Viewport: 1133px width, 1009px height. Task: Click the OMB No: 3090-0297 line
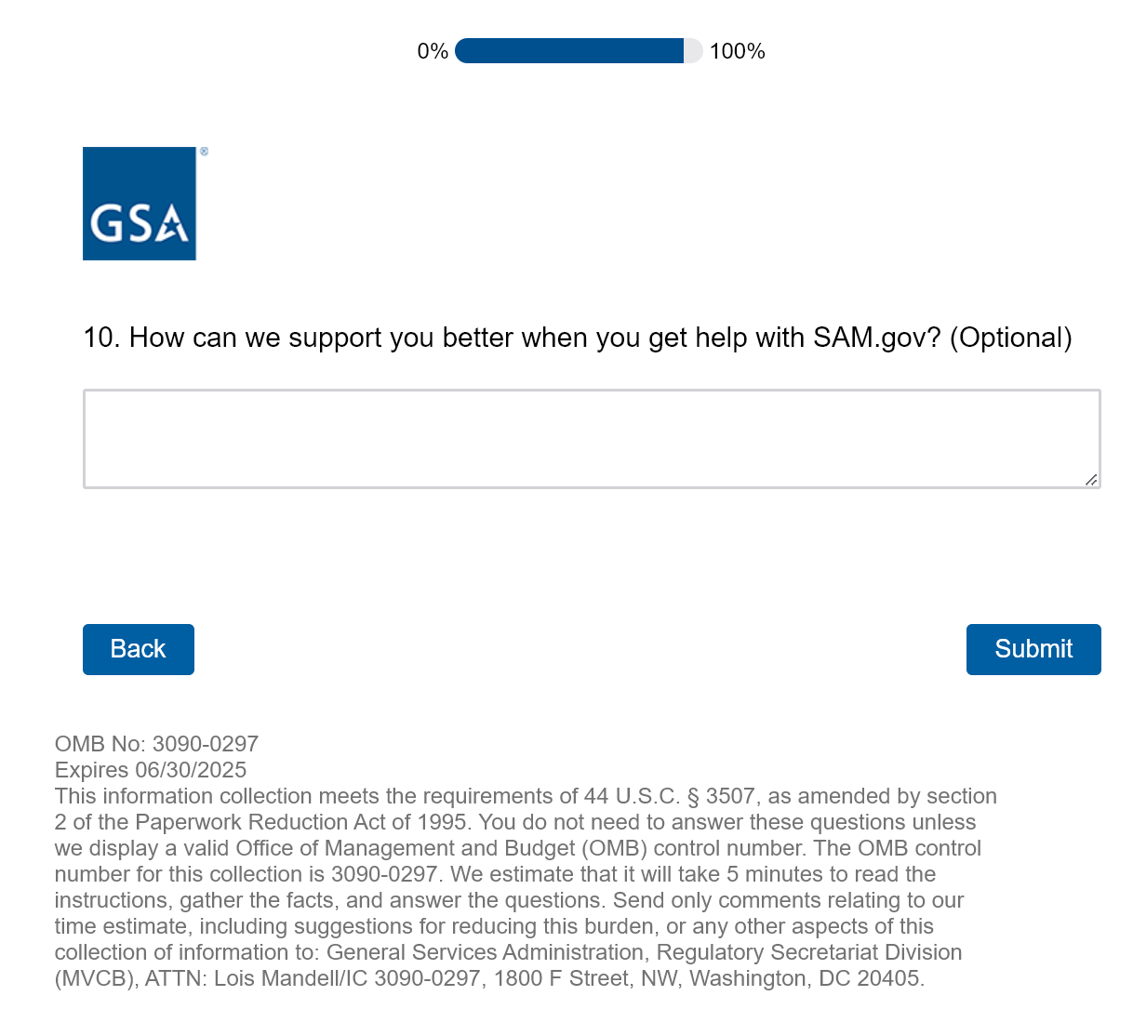pyautogui.click(x=156, y=744)
